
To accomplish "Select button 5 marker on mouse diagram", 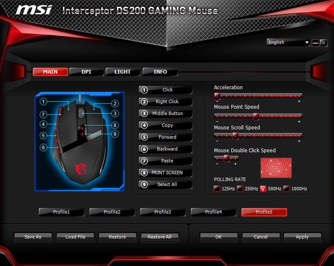I will click(43, 135).
